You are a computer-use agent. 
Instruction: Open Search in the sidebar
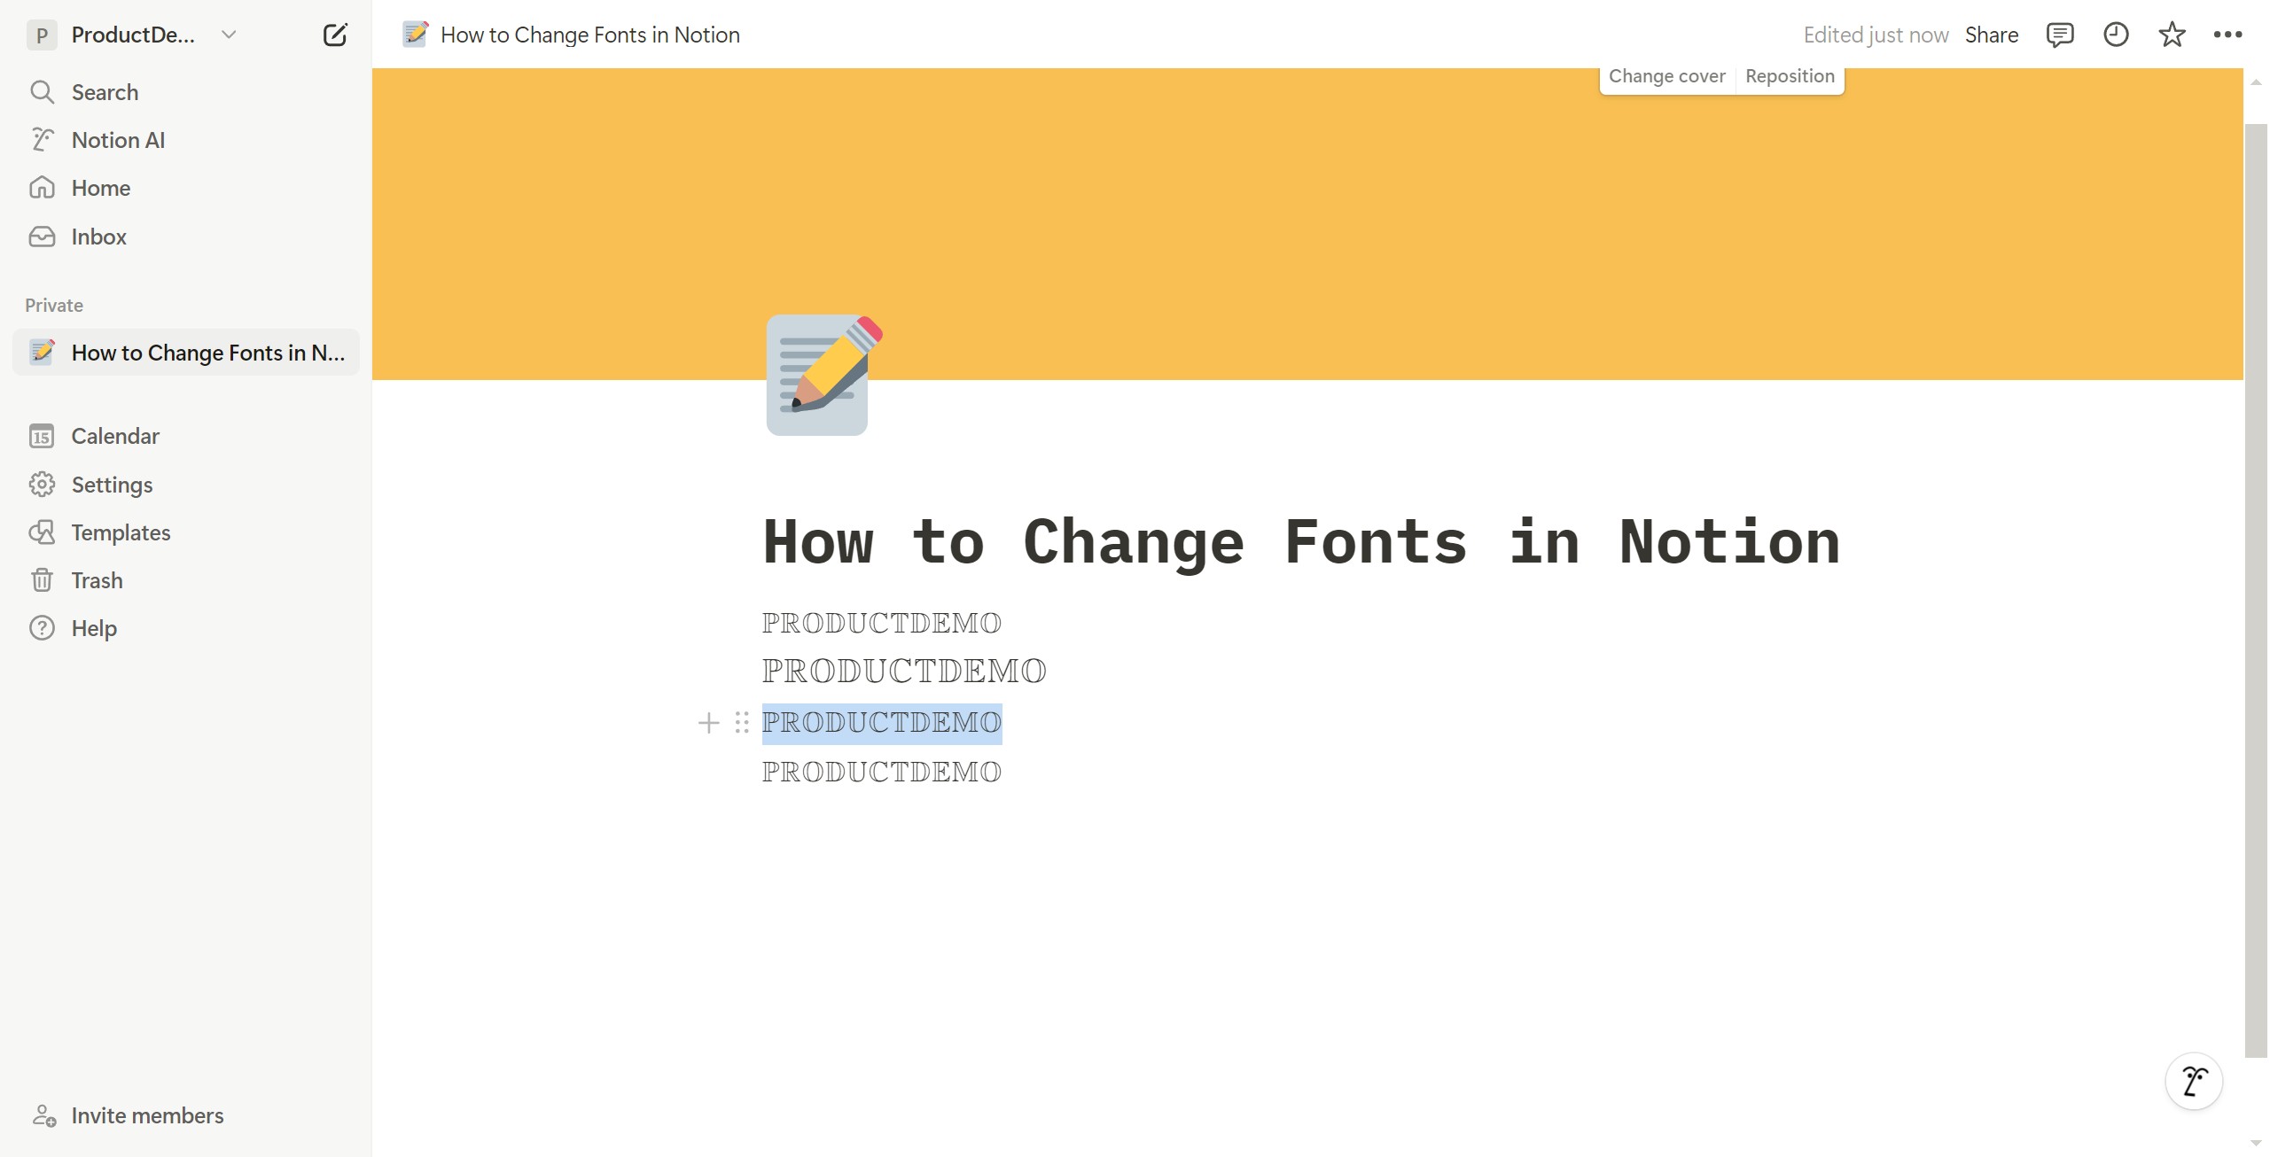coord(105,92)
